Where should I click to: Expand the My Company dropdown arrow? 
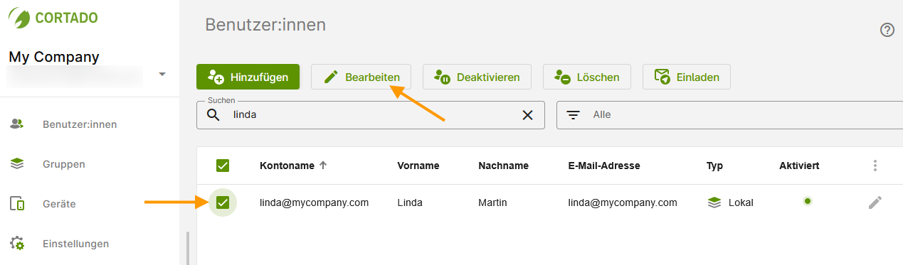[x=162, y=74]
